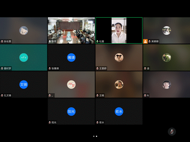Click the anime girl avatar of participant N
The image size is (190, 142).
tap(167, 84)
